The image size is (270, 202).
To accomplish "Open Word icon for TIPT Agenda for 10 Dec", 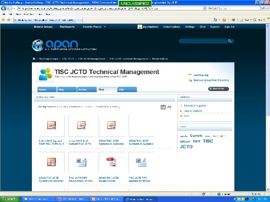I will [141, 162].
